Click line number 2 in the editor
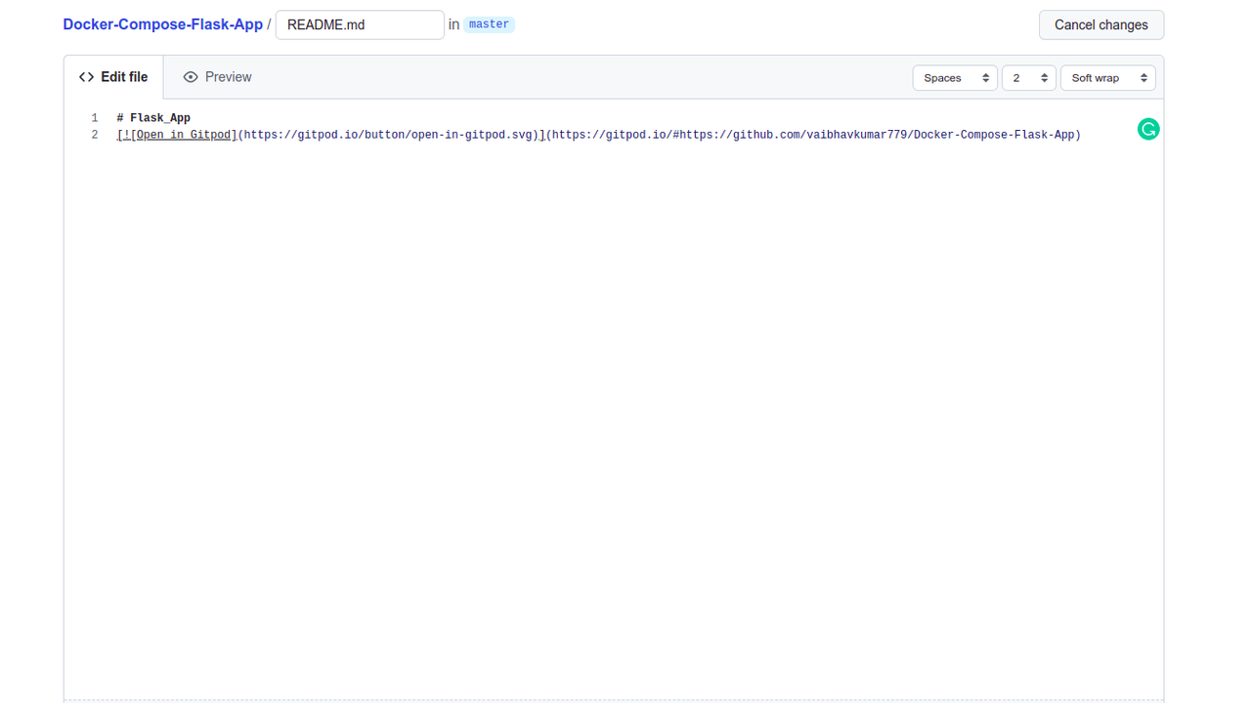The height and width of the screenshot is (703, 1251). 94,134
